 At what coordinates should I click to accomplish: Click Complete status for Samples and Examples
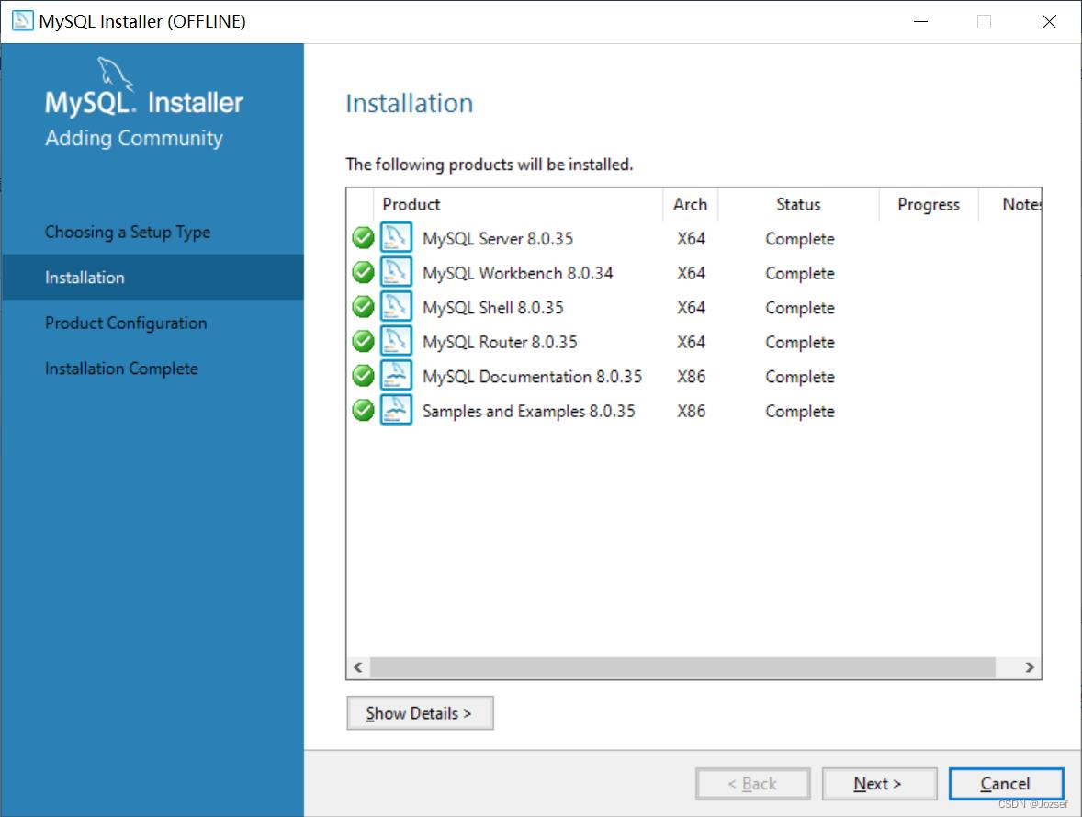click(x=800, y=412)
